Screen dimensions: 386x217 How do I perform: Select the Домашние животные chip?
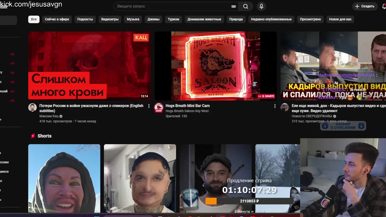(x=204, y=19)
